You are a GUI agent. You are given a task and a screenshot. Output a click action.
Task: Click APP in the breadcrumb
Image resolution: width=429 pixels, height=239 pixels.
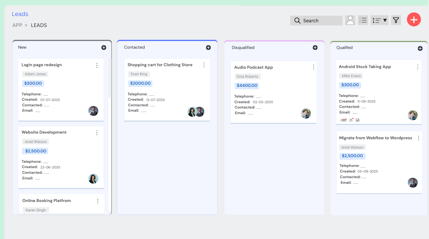click(17, 25)
